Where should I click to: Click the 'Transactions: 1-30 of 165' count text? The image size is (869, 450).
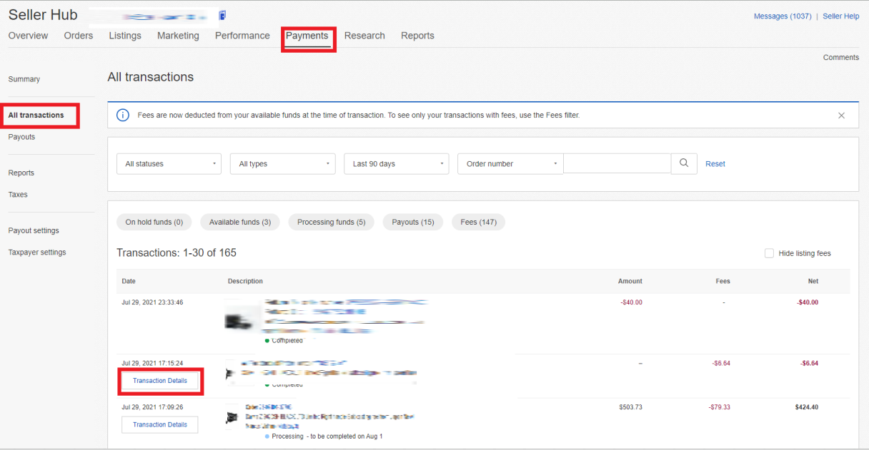[x=177, y=252]
